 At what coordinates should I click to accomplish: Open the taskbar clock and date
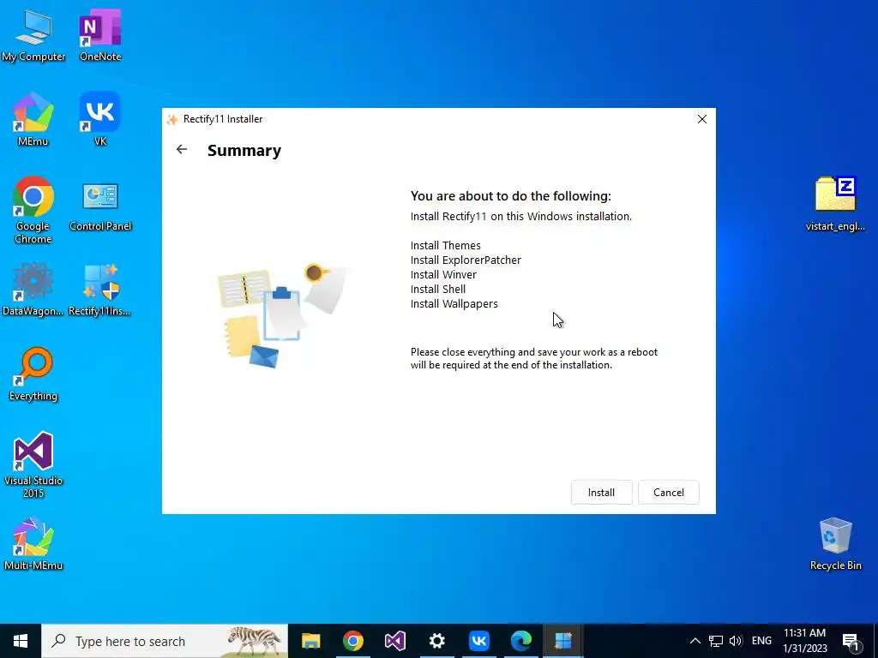pos(804,641)
